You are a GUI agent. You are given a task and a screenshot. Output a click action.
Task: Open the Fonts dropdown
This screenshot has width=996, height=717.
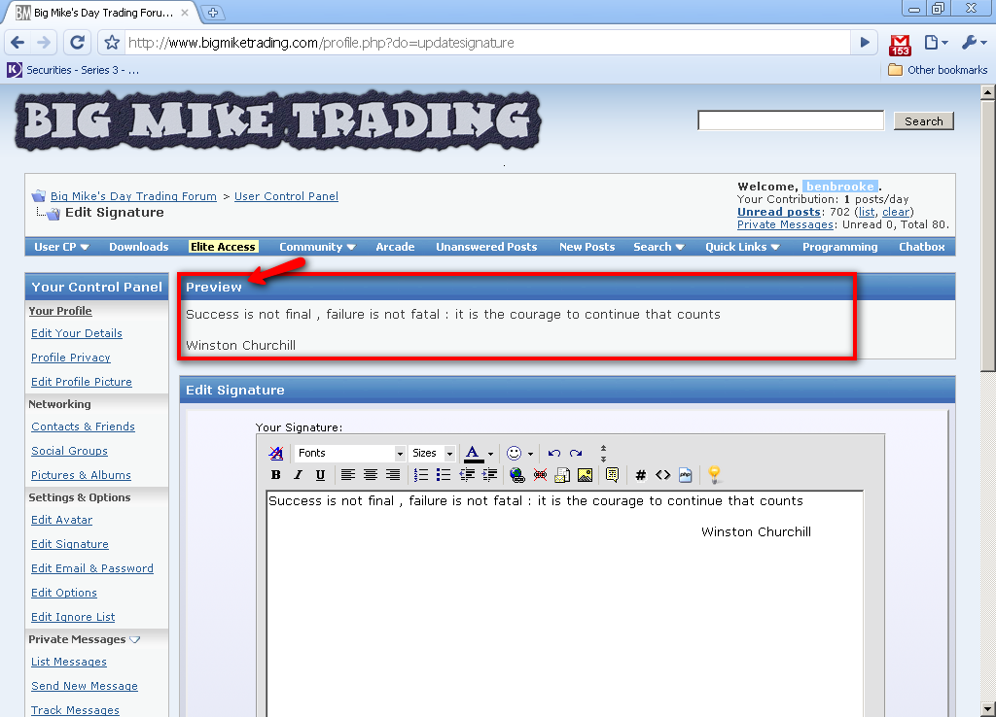tap(349, 453)
